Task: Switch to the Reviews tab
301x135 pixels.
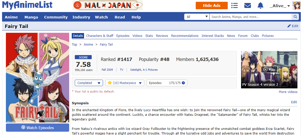Action: pyautogui.click(x=162, y=36)
